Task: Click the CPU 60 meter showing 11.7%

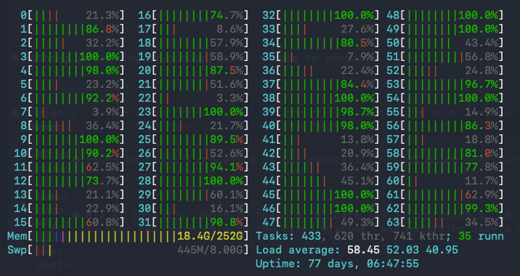Action: (445, 181)
